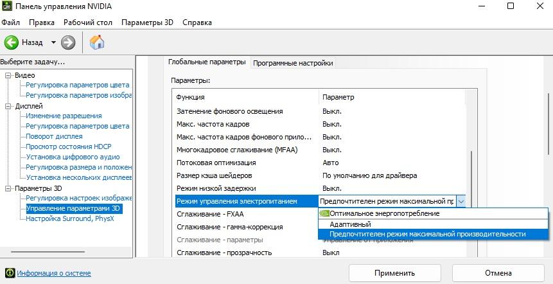Image resolution: width=553 pixels, height=284 pixels.
Task: Select Сглаживание - FXAA row
Action: tap(246, 214)
